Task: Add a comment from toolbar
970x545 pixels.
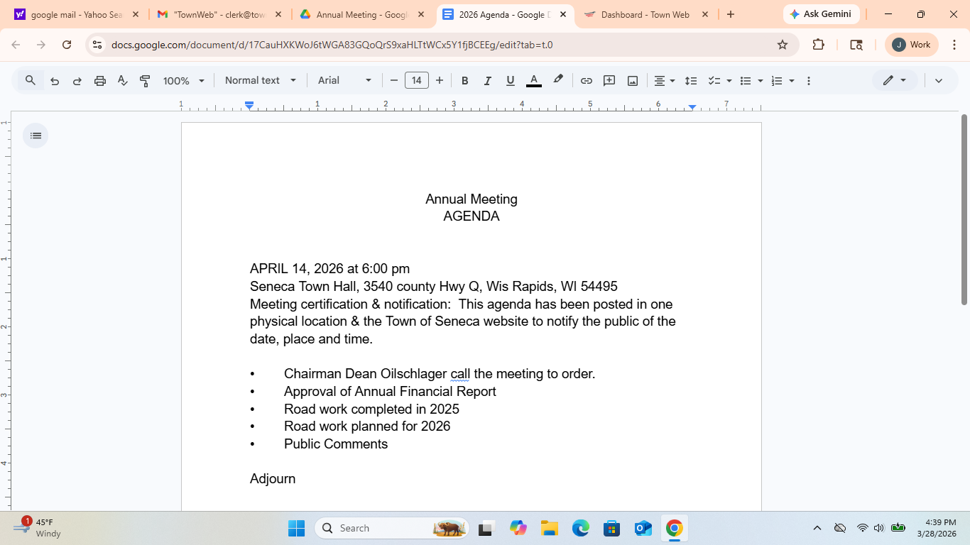Action: pyautogui.click(x=609, y=81)
